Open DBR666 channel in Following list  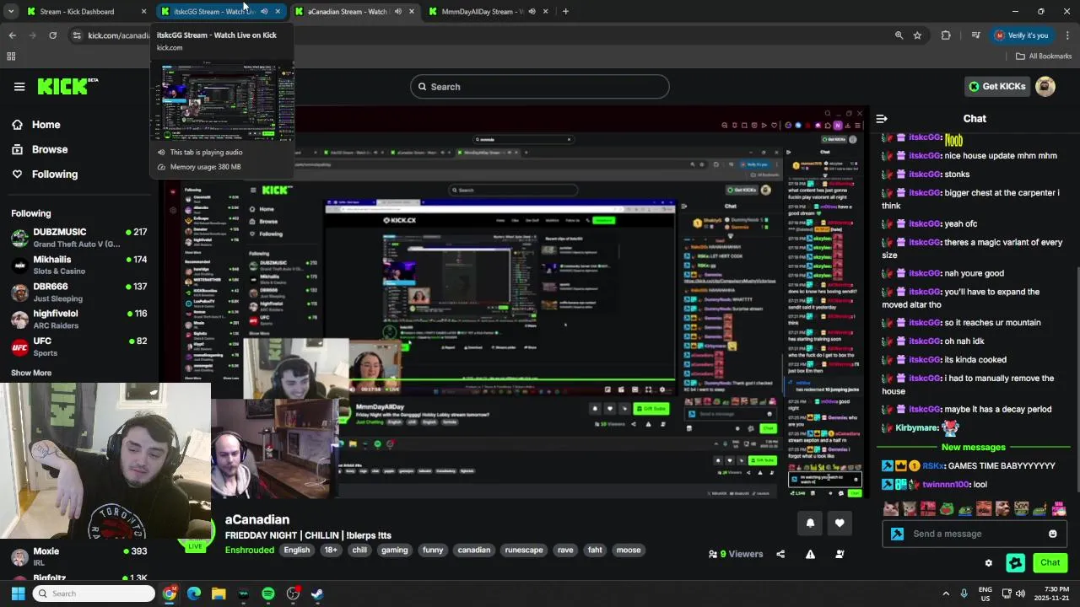click(78, 292)
